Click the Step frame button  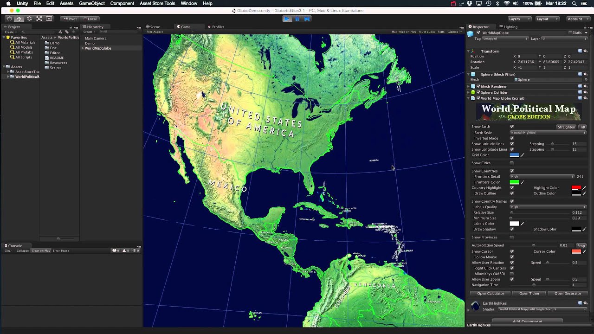click(307, 19)
